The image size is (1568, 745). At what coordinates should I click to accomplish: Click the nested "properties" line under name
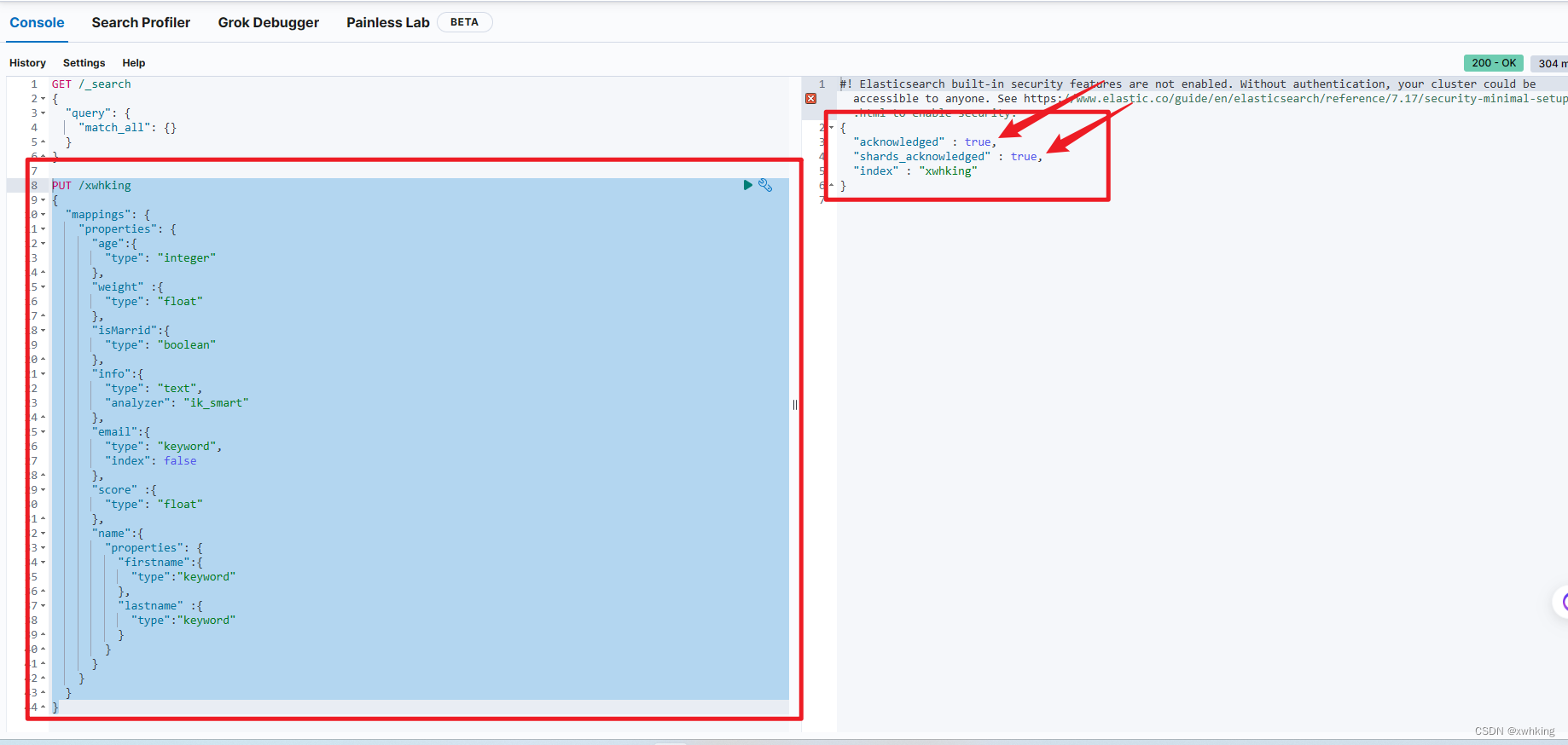click(x=154, y=548)
